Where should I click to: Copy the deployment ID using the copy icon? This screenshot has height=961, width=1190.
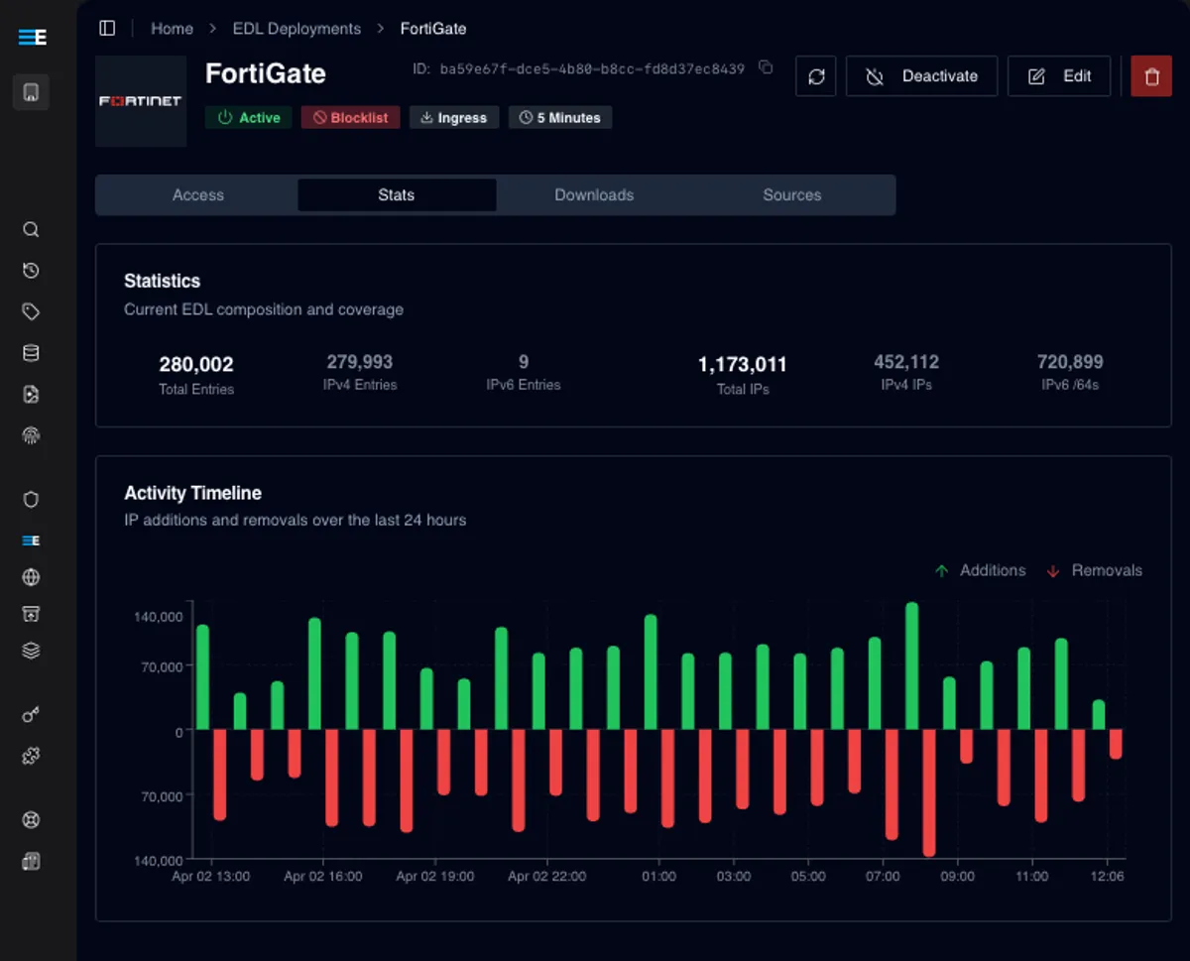(765, 67)
